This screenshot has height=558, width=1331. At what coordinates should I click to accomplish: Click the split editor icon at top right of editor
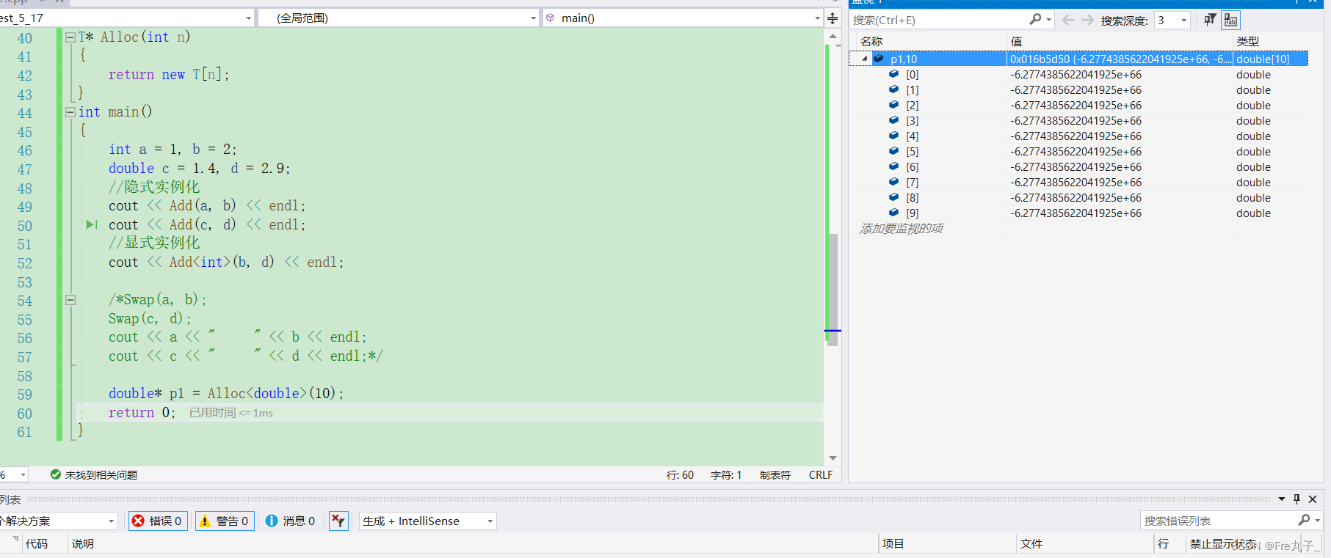coord(833,18)
